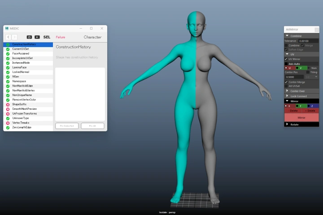Viewport: 323px width, 215px height.
Task: Click green check icon beside InstancedNode
Action: pyautogui.click(x=8, y=63)
